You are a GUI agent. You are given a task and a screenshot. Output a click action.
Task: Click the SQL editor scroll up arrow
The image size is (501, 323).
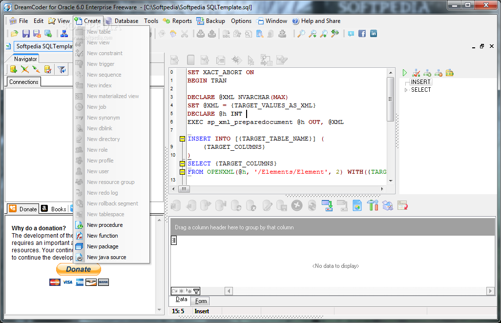pyautogui.click(x=391, y=73)
